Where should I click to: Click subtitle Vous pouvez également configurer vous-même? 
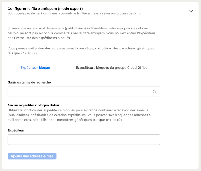(74, 13)
